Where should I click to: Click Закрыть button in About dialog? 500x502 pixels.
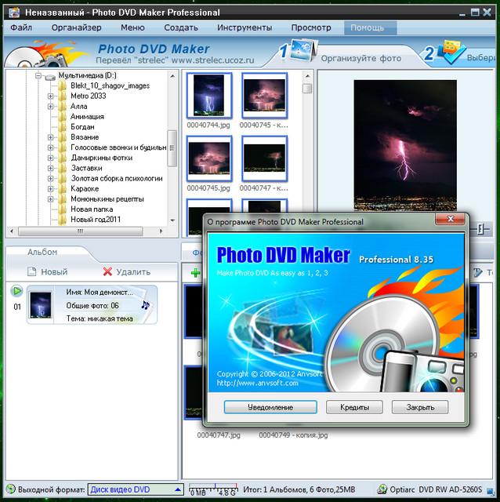coord(420,407)
